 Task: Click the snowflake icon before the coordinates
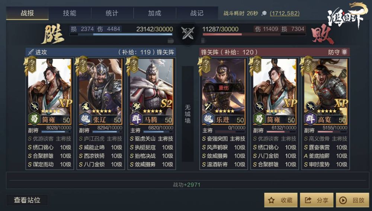pos(264,13)
